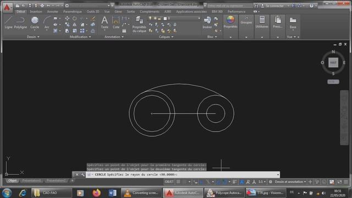Image resolution: width=352 pixels, height=198 pixels.
Task: Click the Open file icon in quick access
Action: tap(23, 5)
